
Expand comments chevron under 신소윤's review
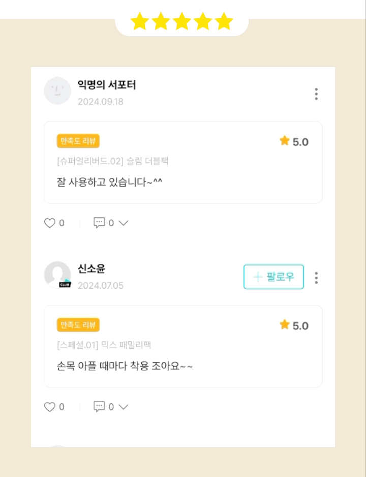(123, 407)
